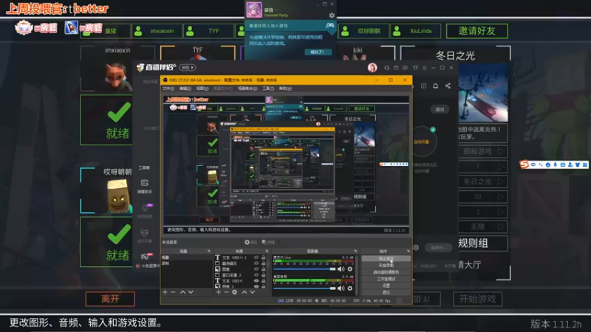
Task: Move the scene down with the arrow
Action: pos(191,292)
